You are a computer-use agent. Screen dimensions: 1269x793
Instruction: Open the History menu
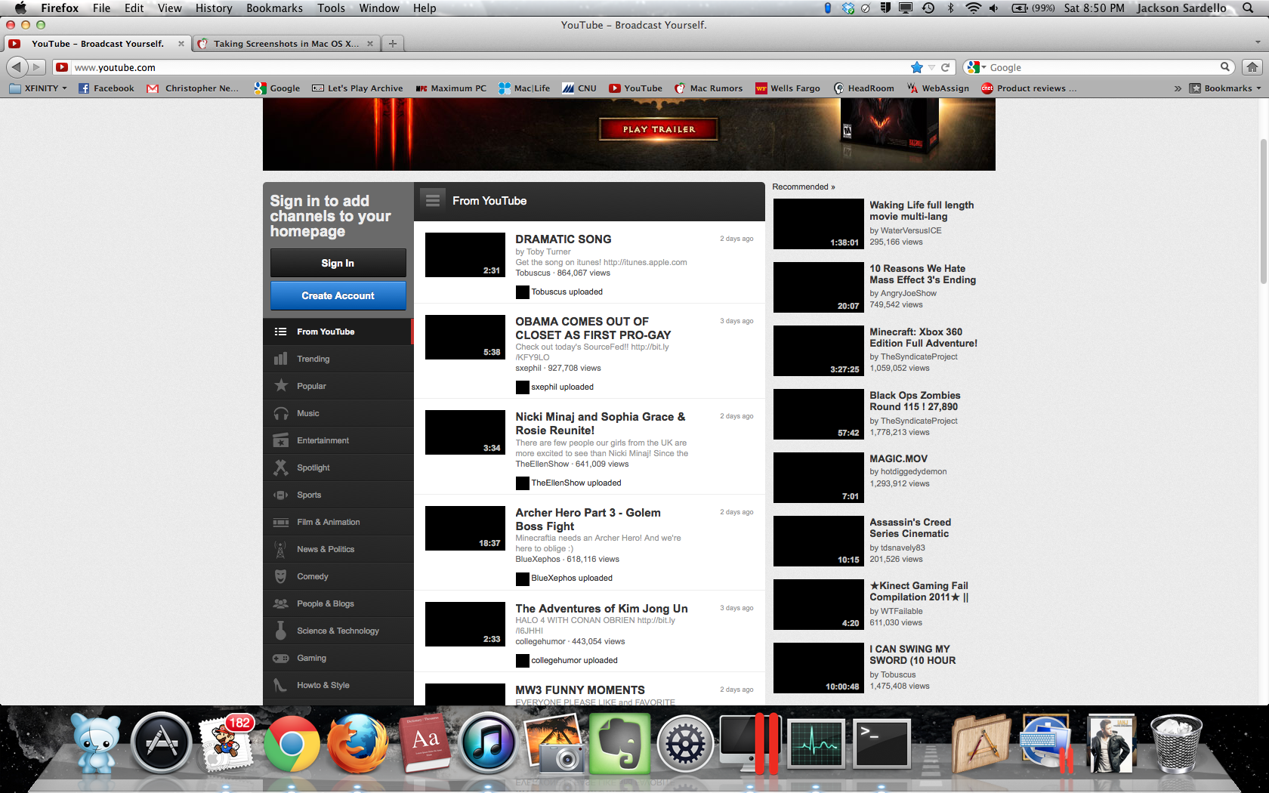pyautogui.click(x=214, y=8)
